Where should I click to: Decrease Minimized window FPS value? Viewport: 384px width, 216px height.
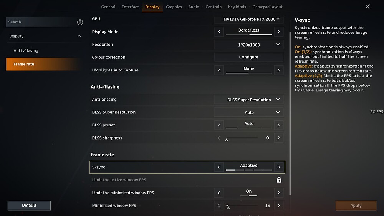[219, 206]
